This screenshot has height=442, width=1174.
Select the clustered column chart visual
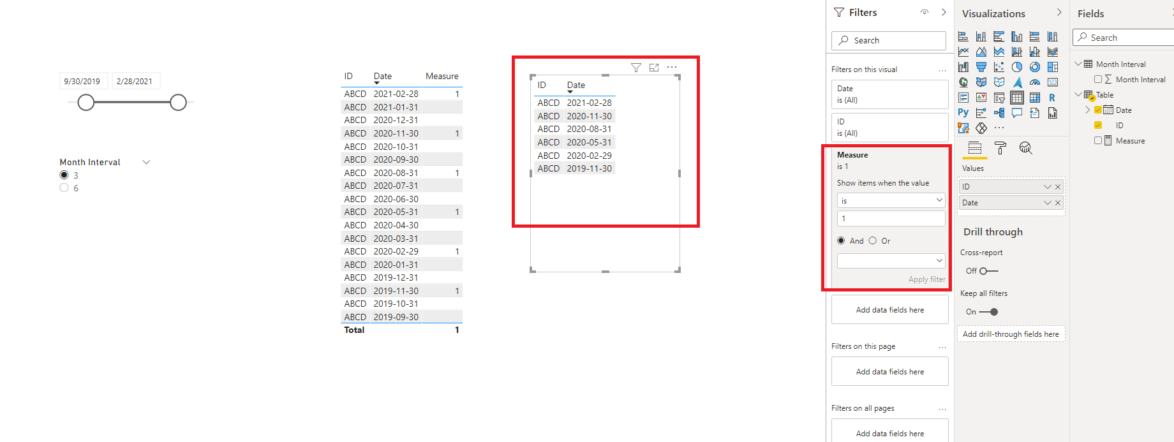[1017, 36]
